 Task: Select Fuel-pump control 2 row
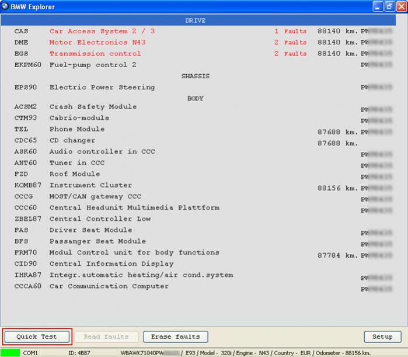[198, 65]
